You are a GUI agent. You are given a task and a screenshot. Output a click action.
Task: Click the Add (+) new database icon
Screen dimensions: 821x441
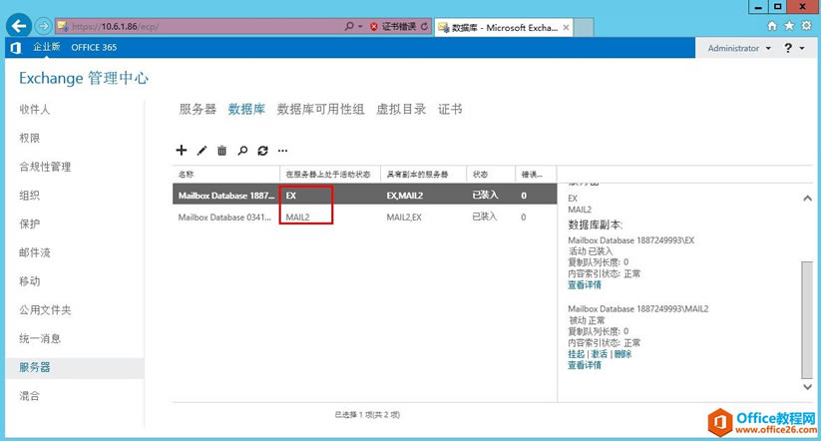pos(181,151)
